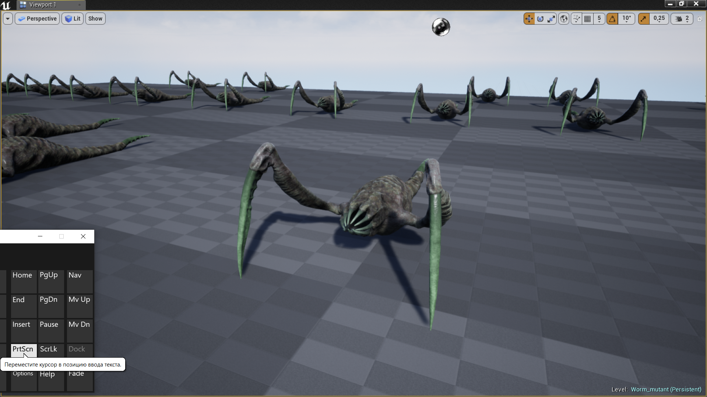Minimize the Unreal Editor window

[x=670, y=4]
